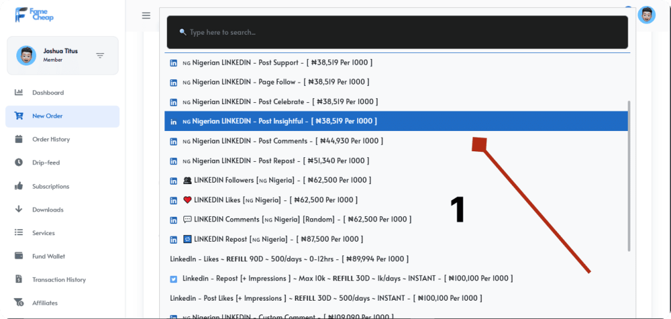Image resolution: width=671 pixels, height=319 pixels.
Task: Click speech bubble emoji on LINKEDIN Comments row
Action: [x=187, y=219]
